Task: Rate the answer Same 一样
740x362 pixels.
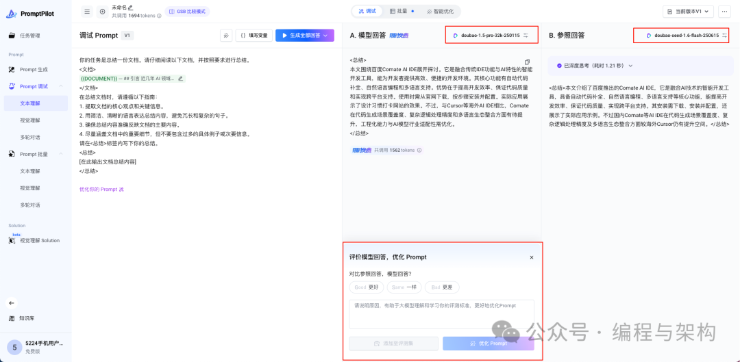Action: pyautogui.click(x=404, y=287)
